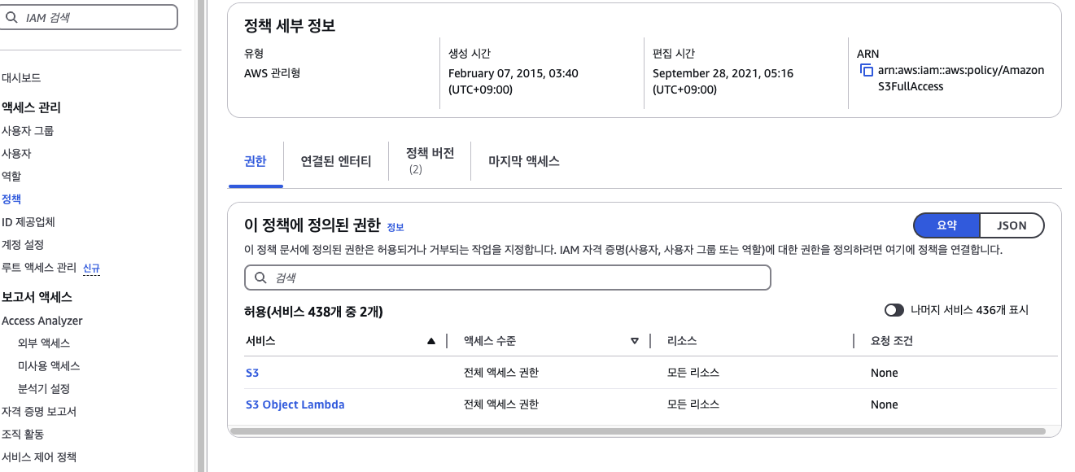Open 루트 액세스 관리 in the sidebar

pos(39,267)
